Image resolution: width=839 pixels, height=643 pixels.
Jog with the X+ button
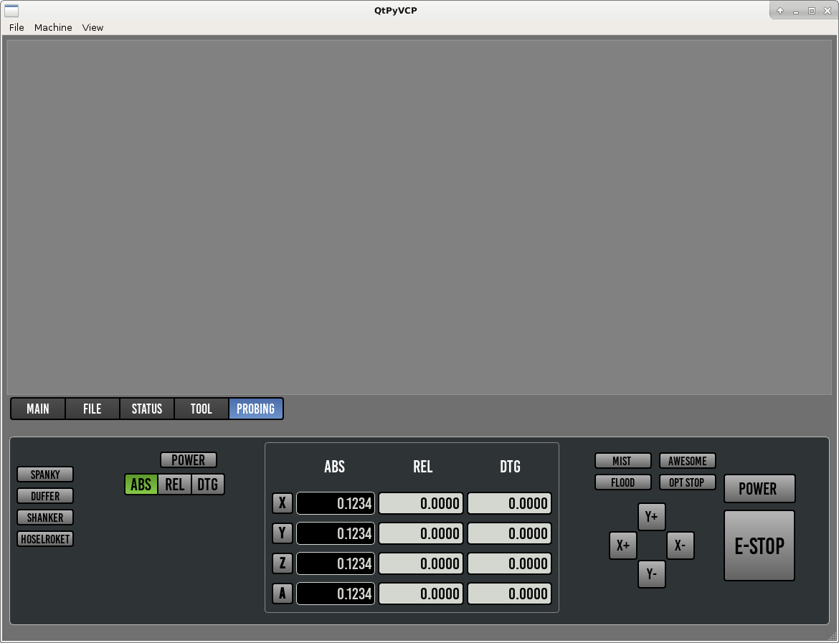623,546
